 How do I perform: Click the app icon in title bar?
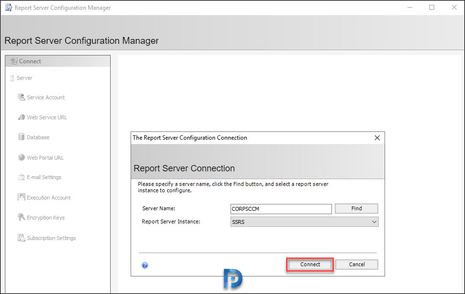coord(9,7)
